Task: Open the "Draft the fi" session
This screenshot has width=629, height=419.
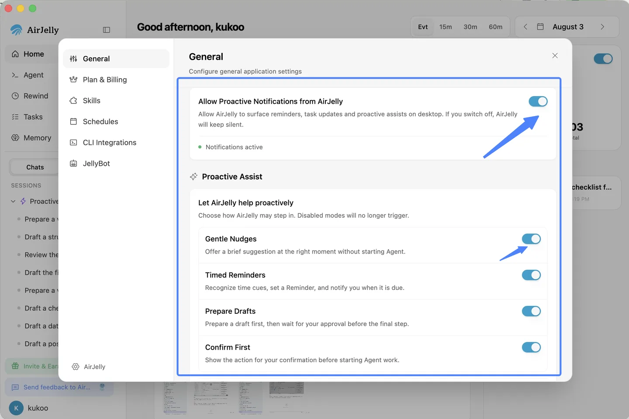Action: (41, 273)
